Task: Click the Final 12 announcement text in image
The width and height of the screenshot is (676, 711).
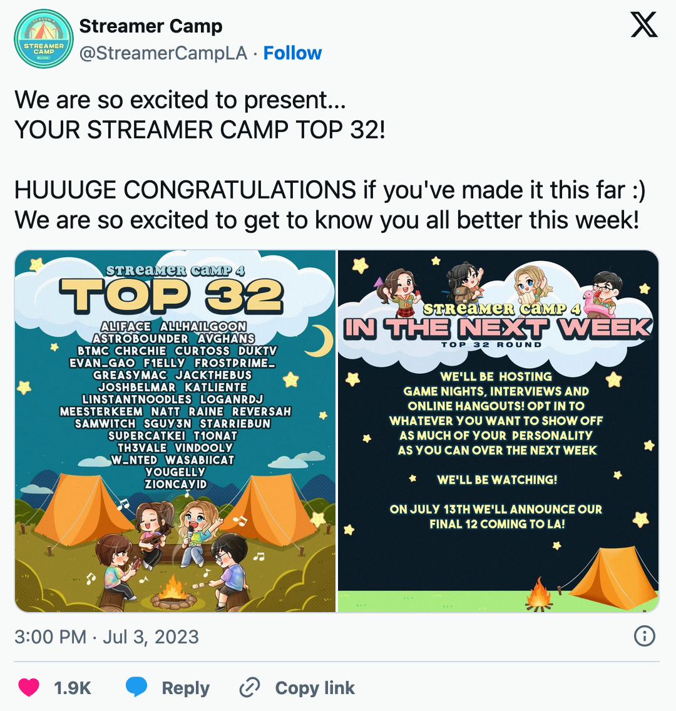Action: coord(496,516)
